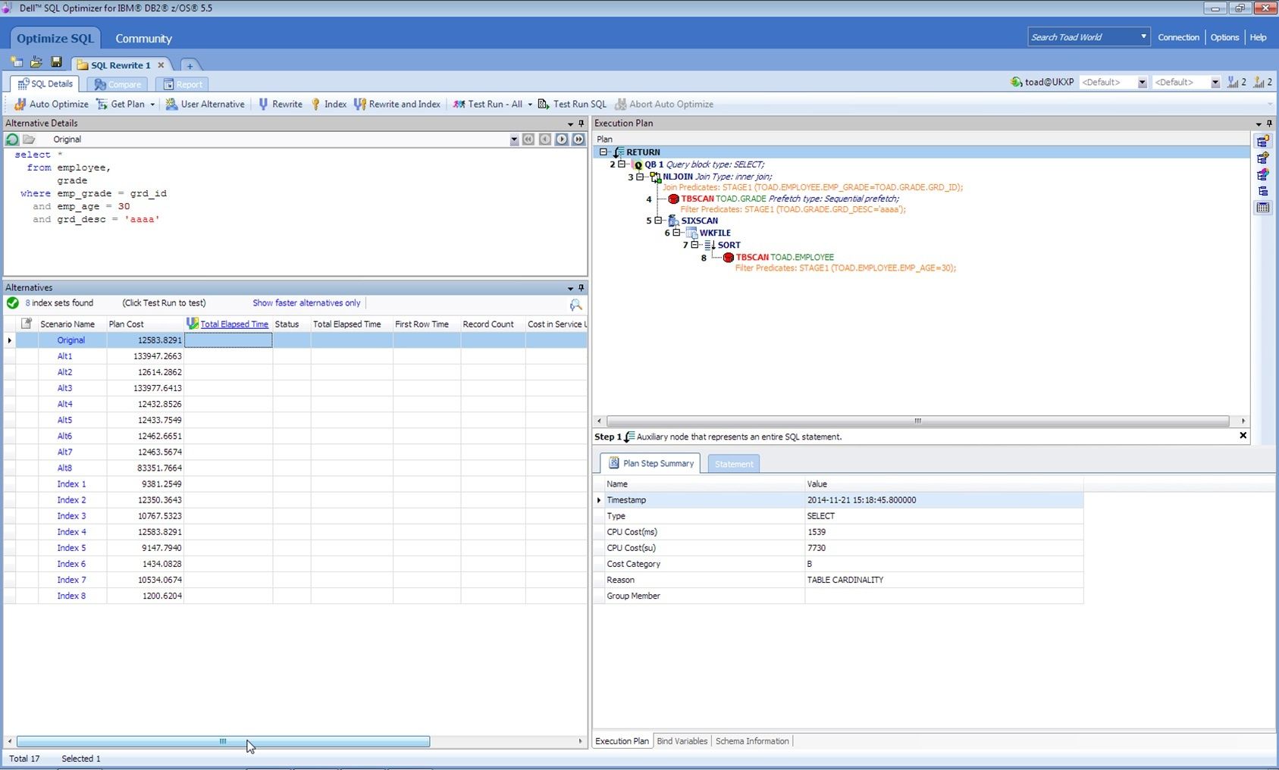Open the Statement tab
1279x770 pixels.
(734, 464)
